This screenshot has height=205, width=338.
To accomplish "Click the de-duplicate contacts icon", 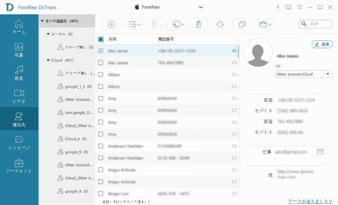I will tap(242, 24).
